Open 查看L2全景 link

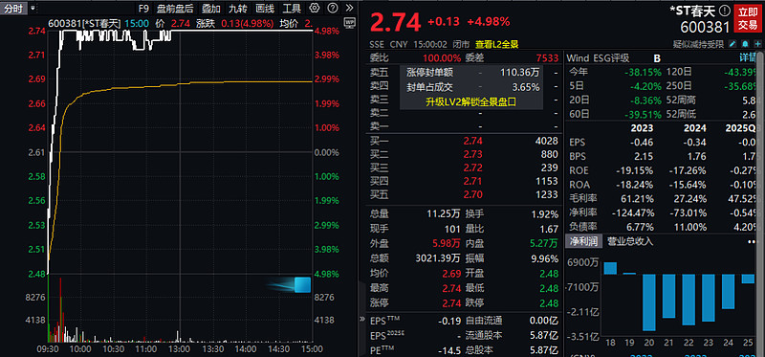(x=496, y=44)
